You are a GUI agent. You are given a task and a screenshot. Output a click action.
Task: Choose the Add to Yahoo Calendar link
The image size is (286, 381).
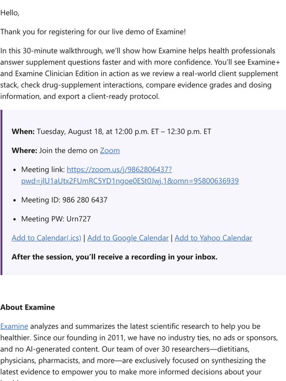(214, 238)
